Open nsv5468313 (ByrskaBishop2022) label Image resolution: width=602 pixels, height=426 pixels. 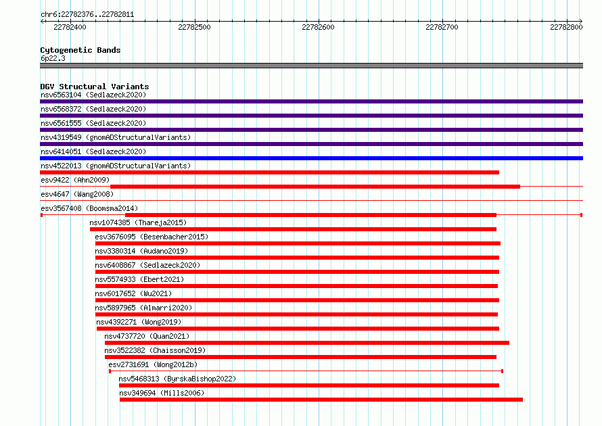pyautogui.click(x=177, y=379)
